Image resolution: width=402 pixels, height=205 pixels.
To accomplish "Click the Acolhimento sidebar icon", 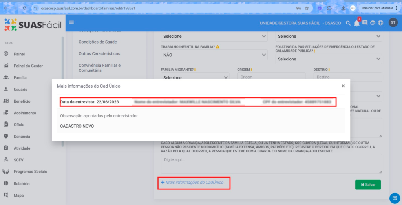I will click(6, 113).
